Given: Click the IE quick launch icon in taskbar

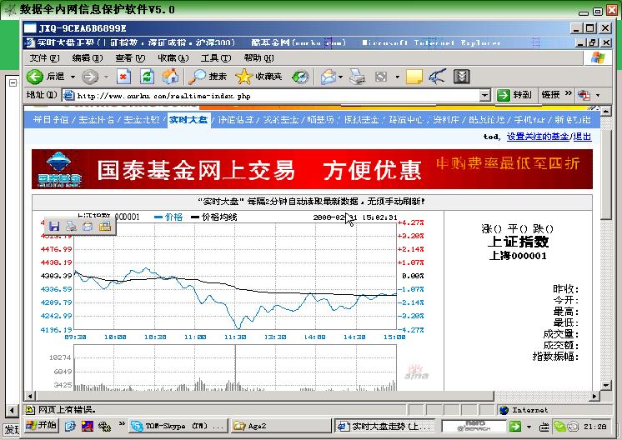Looking at the screenshot, I should tap(70, 426).
